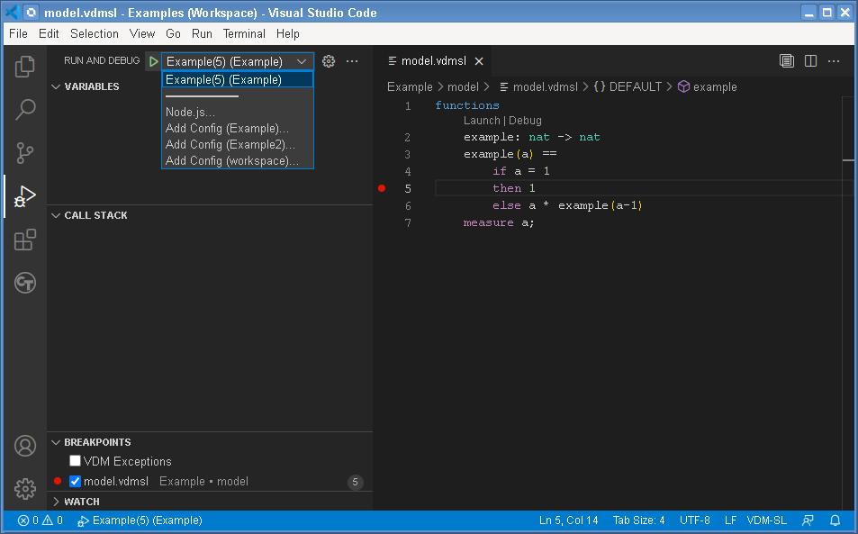
Task: Change language mode via VDM-SL status item
Action: pos(766,520)
